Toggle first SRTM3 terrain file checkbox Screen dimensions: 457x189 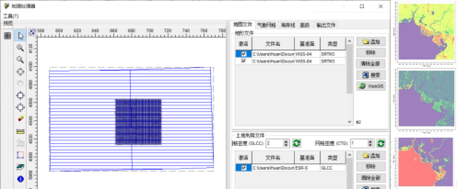(x=243, y=54)
